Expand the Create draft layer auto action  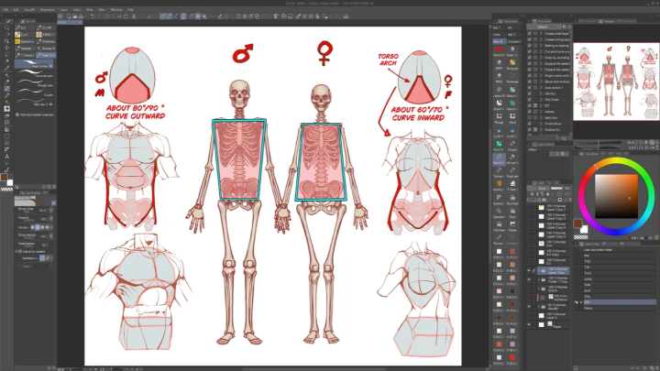tap(541, 33)
